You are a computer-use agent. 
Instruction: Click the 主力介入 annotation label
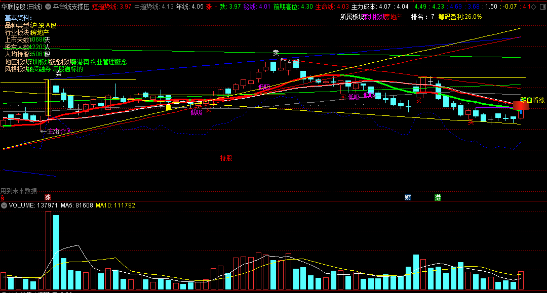(x=59, y=132)
